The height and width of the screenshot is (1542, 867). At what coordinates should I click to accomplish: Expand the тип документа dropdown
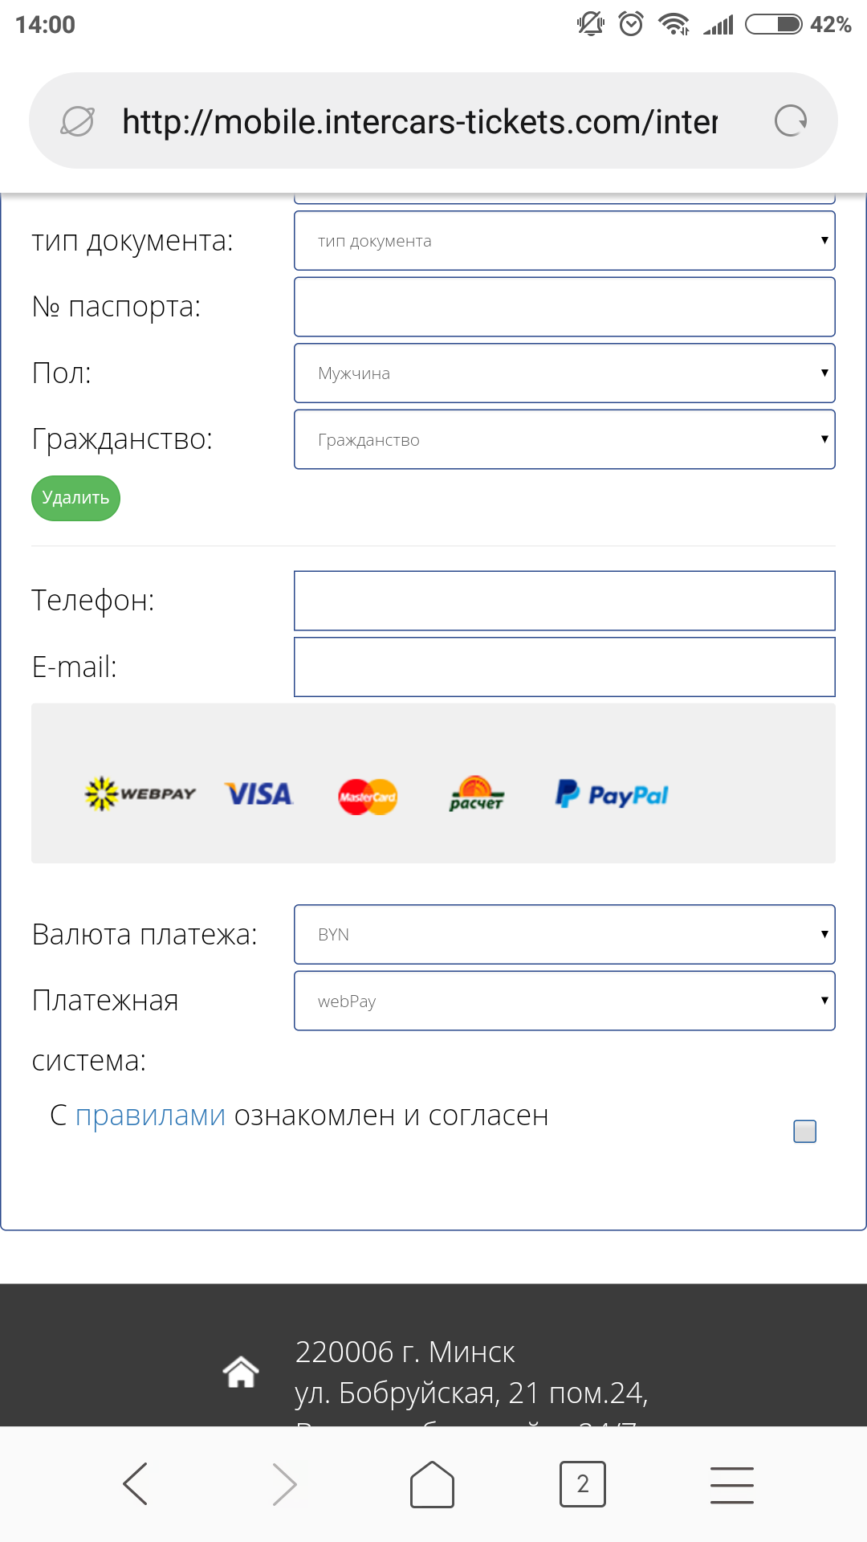point(564,240)
